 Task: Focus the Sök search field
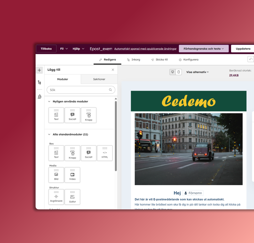coord(81,90)
